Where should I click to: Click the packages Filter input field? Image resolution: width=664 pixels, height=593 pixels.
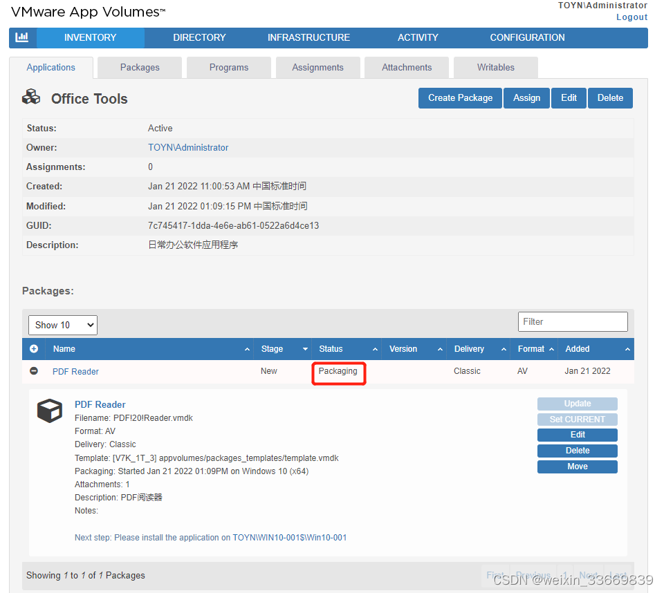573,321
